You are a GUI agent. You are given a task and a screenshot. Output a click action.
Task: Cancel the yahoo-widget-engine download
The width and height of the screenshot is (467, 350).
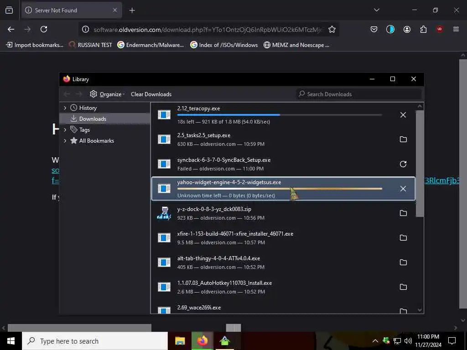point(403,189)
